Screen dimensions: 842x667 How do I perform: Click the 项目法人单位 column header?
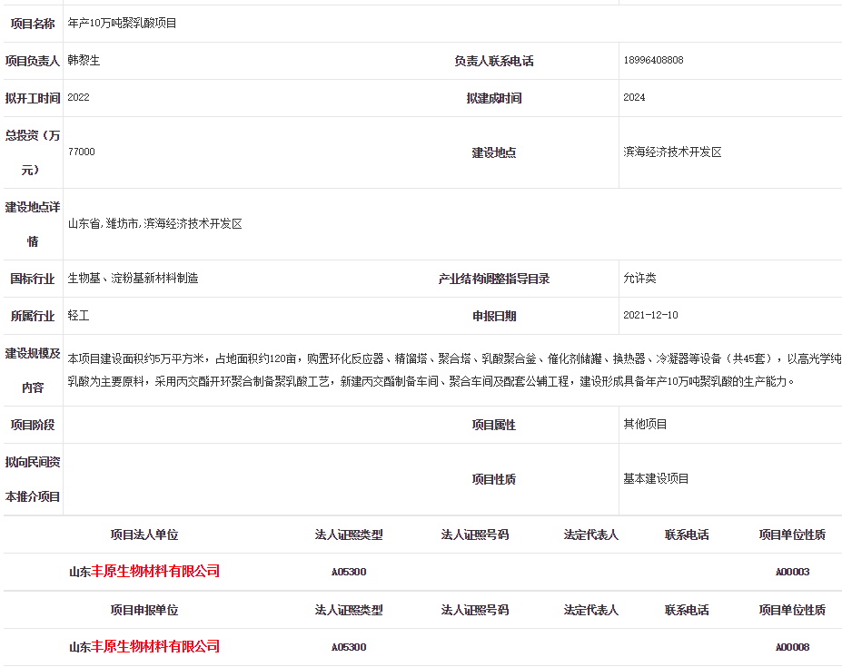[x=144, y=535]
